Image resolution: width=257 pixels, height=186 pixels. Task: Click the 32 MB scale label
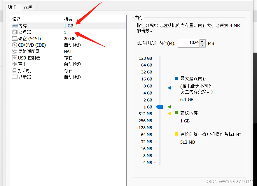146,142
